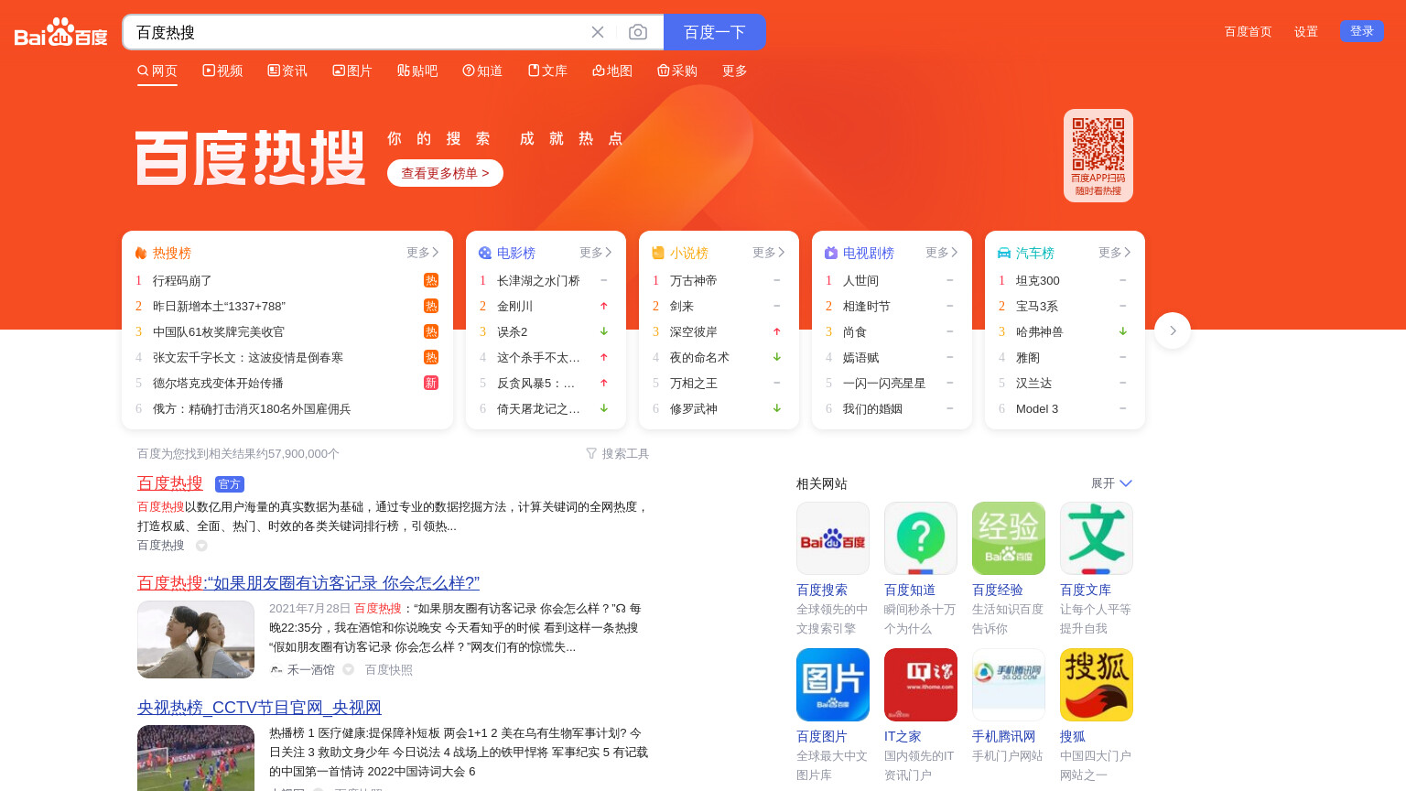Open 百度知道 site icon
This screenshot has height=791, width=1406.
click(921, 538)
